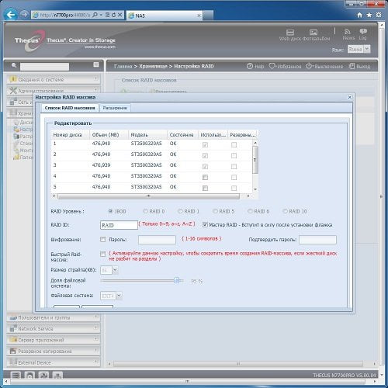
Task: Select the RAID list tab in dialog
Action: [x=70, y=108]
